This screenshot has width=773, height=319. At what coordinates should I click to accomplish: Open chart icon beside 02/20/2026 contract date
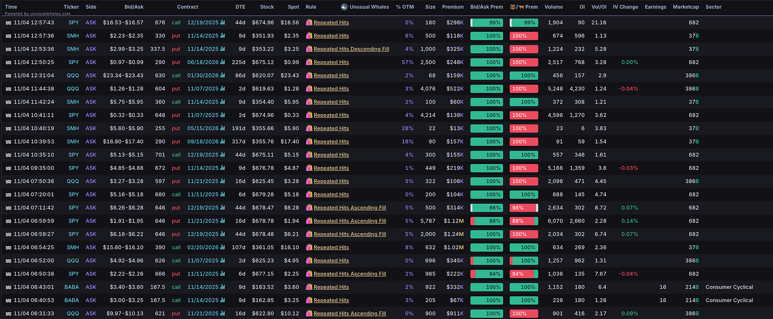click(222, 247)
